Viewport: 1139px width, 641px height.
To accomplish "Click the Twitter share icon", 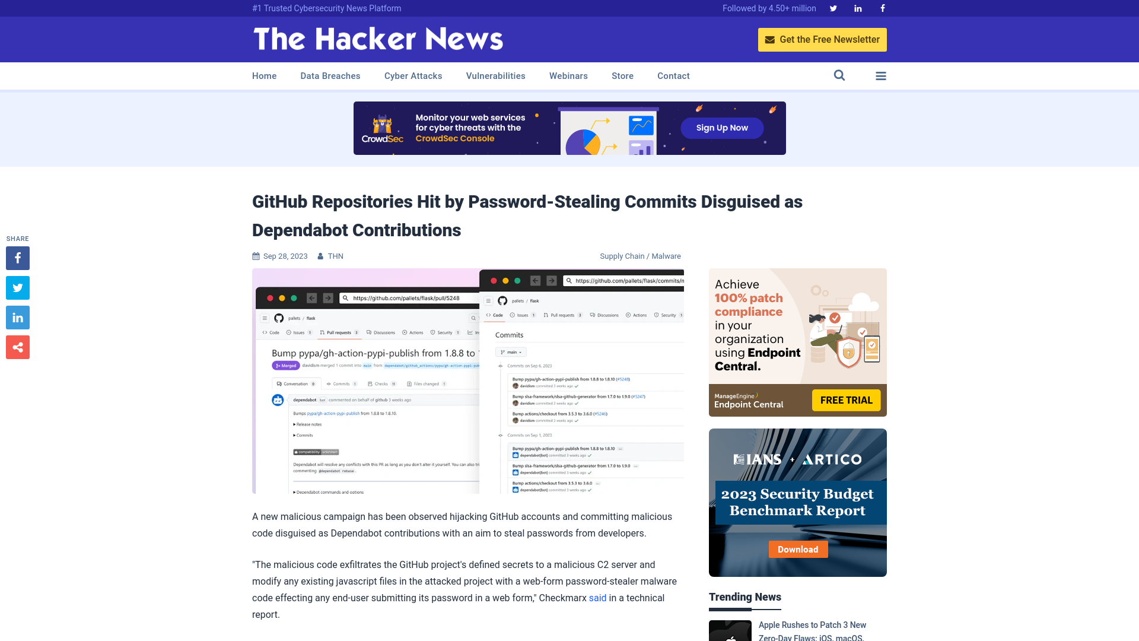I will [x=17, y=287].
